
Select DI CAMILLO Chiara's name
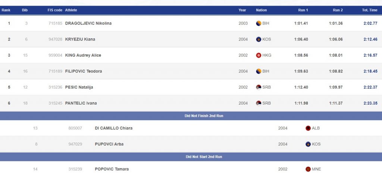point(113,128)
